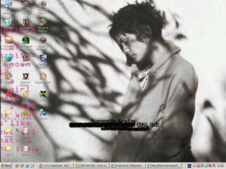This screenshot has width=226, height=169.
Task: Open the Start (Пуск) menu
Action: (x=6, y=166)
